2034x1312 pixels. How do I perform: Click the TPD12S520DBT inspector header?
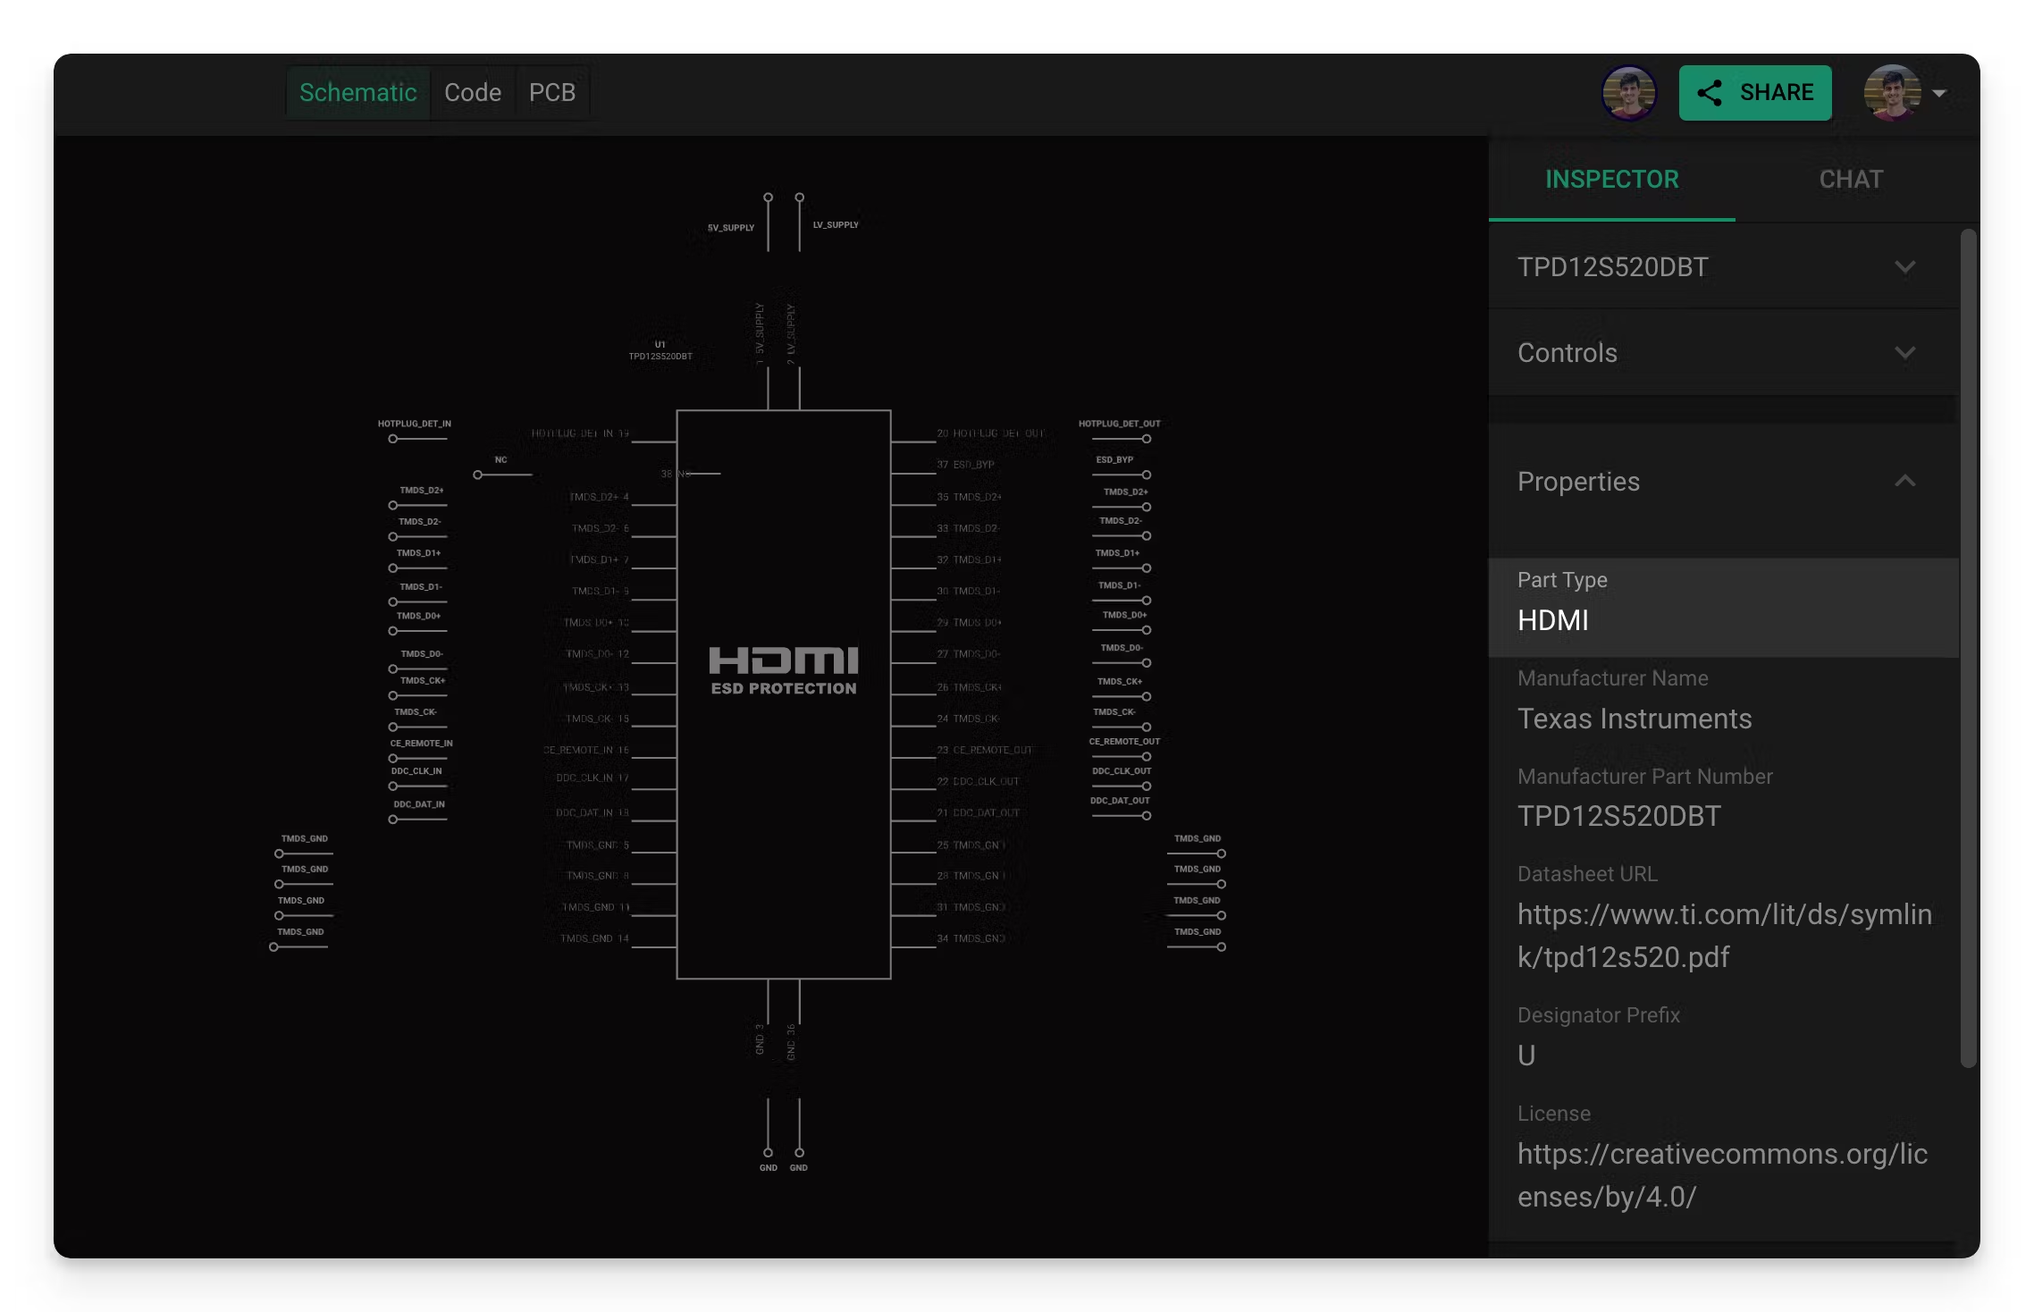pyautogui.click(x=1723, y=267)
